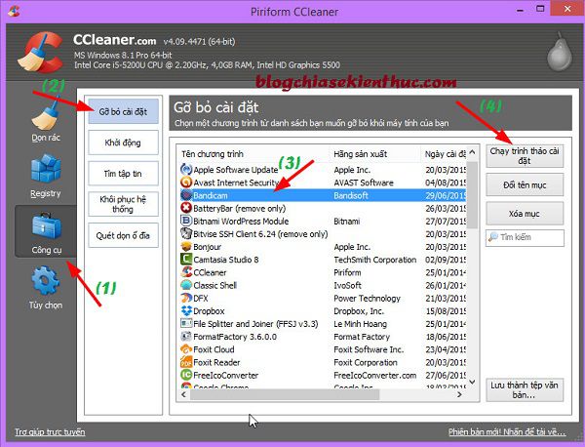Open the Registry section
585x447 pixels.
pos(46,177)
